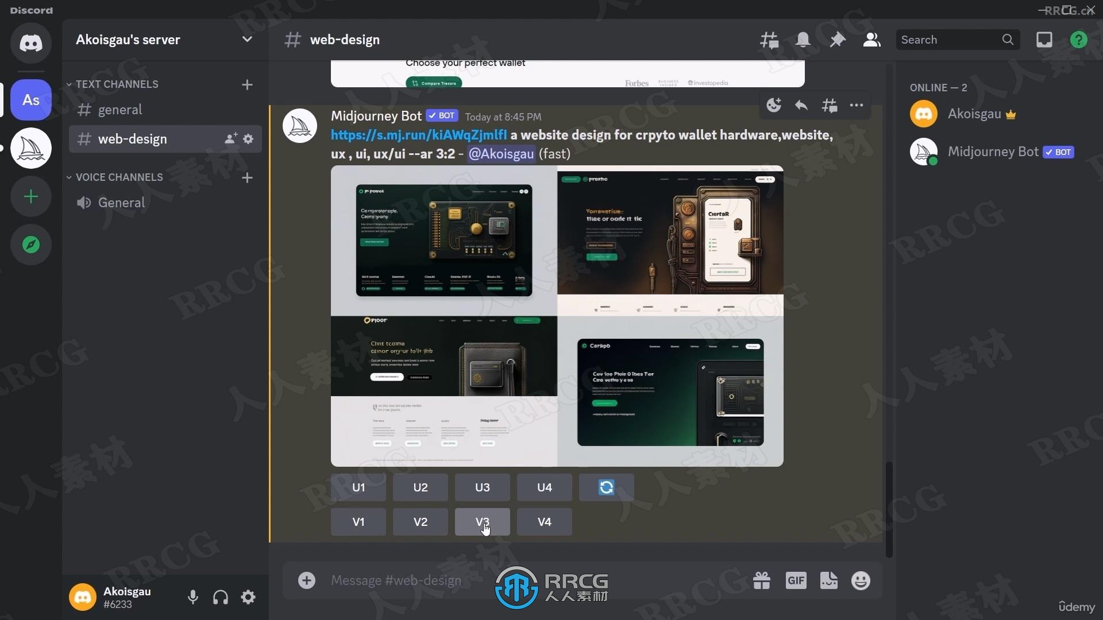This screenshot has width=1103, height=620.
Task: Open User Settings gear icon
Action: coord(248,598)
